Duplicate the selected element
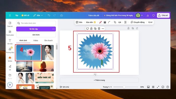Screen dimensions: 176x99 click(x=95, y=29)
